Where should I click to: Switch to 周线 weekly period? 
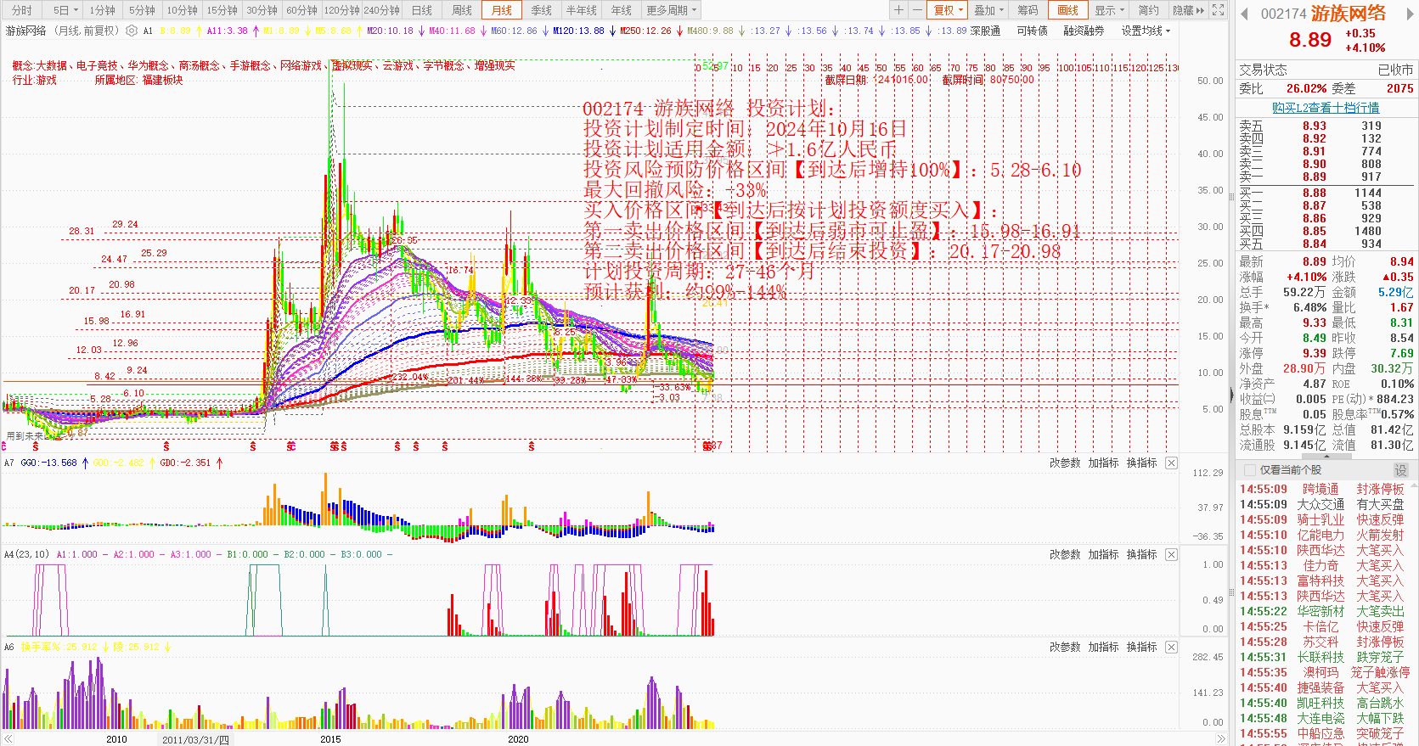point(462,10)
